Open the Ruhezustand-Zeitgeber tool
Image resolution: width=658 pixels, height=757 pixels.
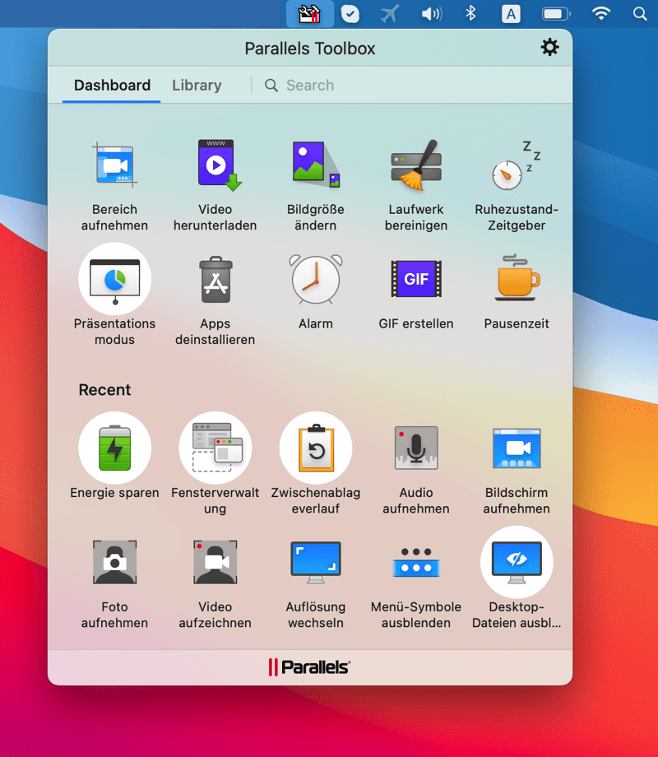click(517, 165)
